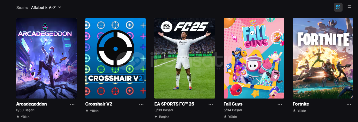Select the EA SPORTS FC 25 cover
358x122 pixels.
click(x=185, y=58)
